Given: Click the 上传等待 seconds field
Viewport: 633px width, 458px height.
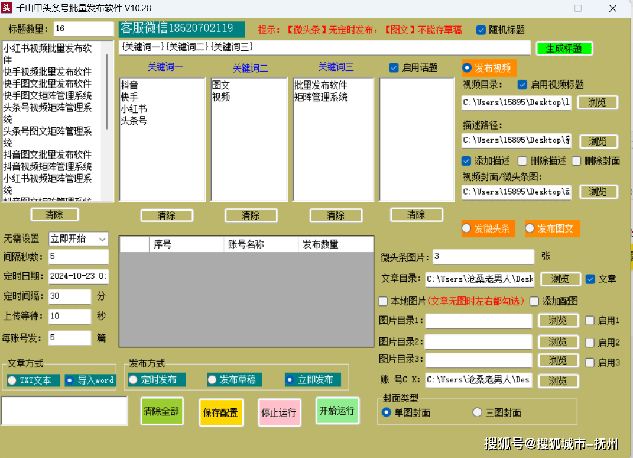Looking at the screenshot, I should (x=69, y=316).
